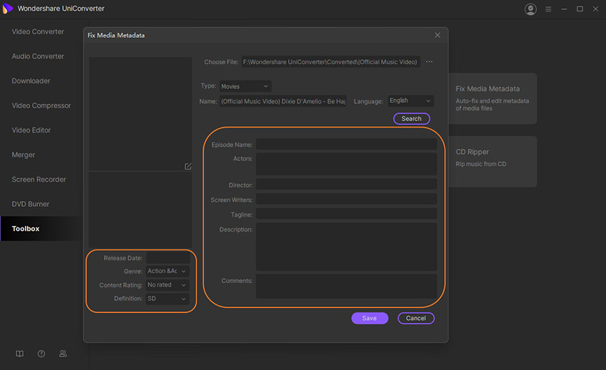Click into the Episode Name field
This screenshot has height=370, width=606.
tap(346, 145)
